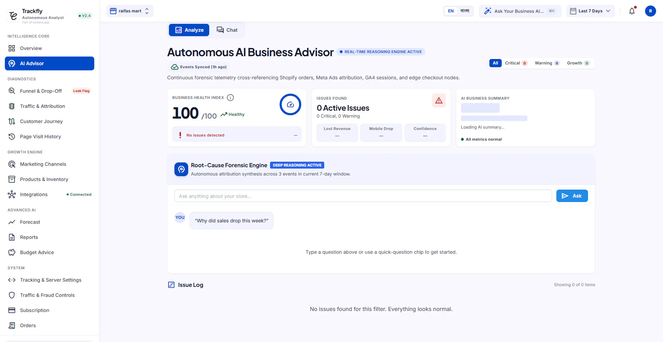Switch to the Chat tab
Viewport: 663px width, 342px height.
coord(227,30)
